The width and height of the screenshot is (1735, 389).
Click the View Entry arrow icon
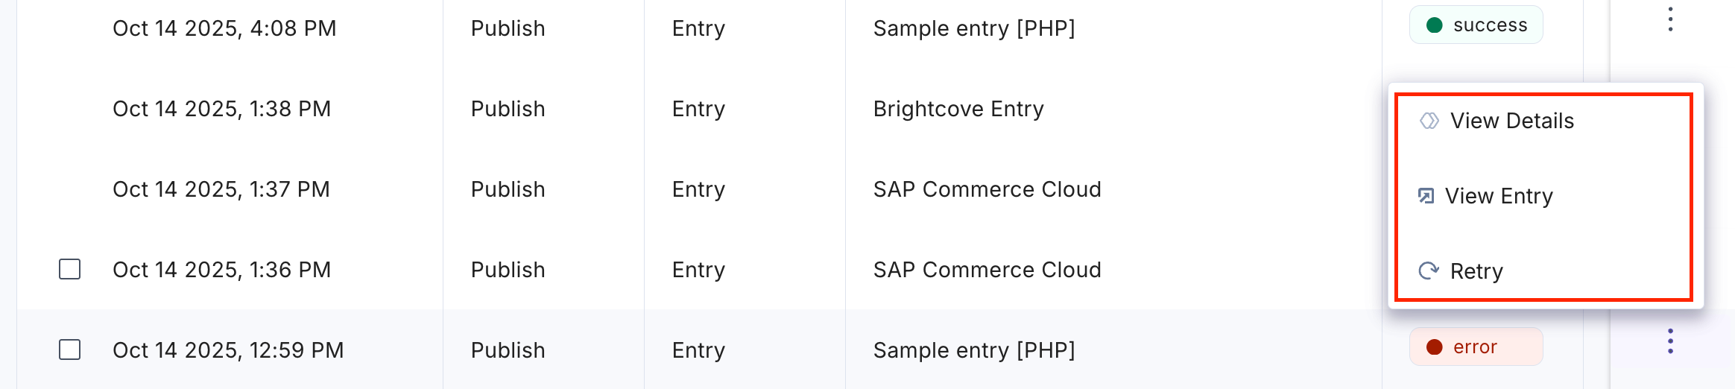click(1426, 196)
